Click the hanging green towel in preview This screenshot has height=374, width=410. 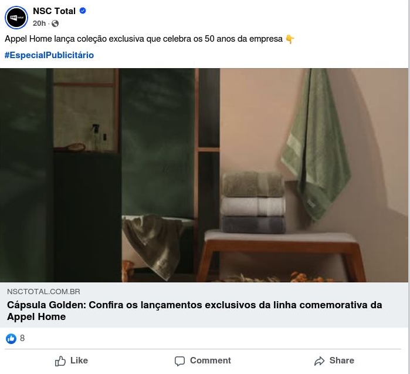pos(316,144)
